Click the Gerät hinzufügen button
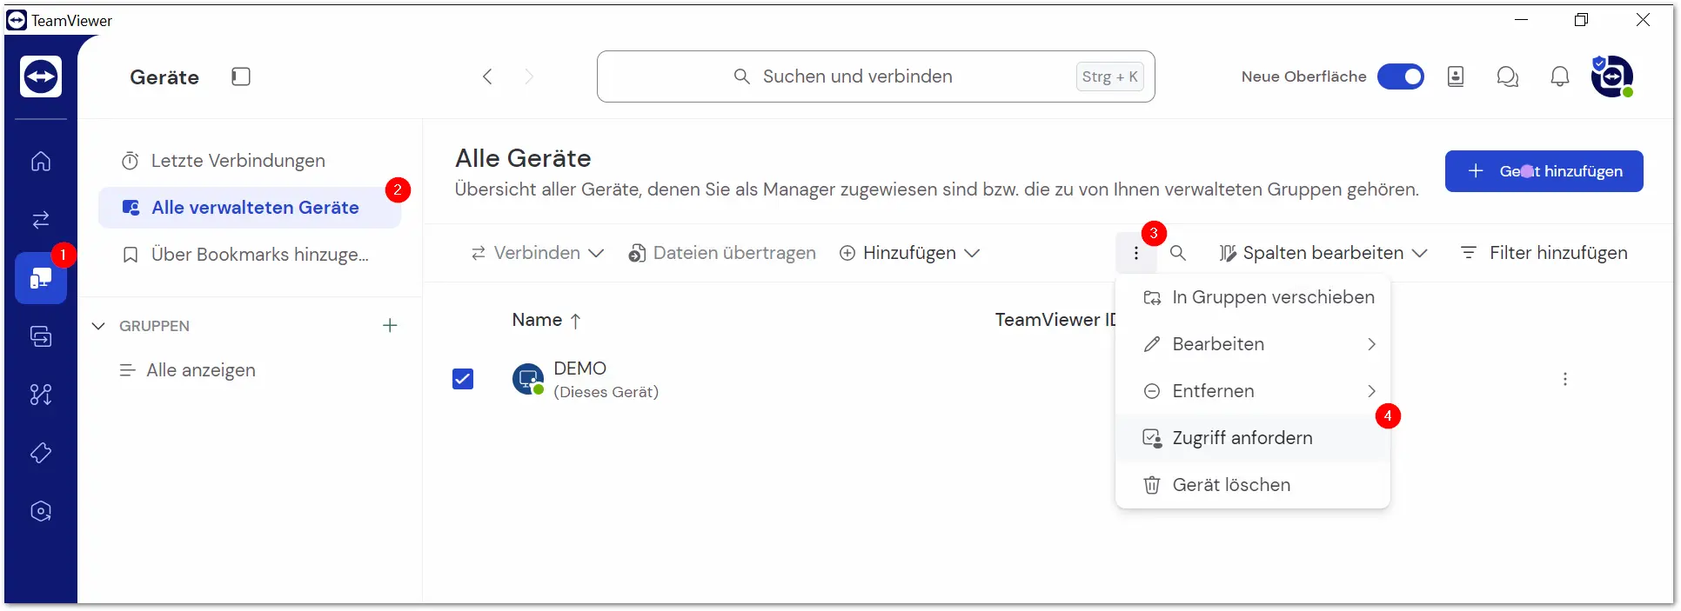This screenshot has width=1681, height=611. [x=1544, y=171]
